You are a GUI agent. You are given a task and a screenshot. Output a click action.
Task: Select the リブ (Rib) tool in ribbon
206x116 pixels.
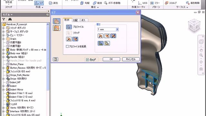tap(39, 3)
